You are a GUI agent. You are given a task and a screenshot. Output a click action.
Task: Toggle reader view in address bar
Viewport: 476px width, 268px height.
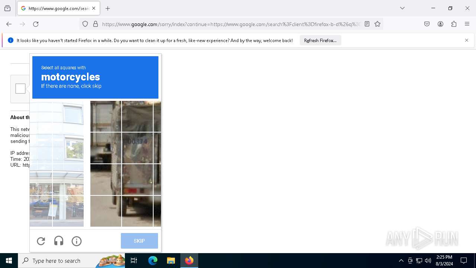tap(367, 24)
